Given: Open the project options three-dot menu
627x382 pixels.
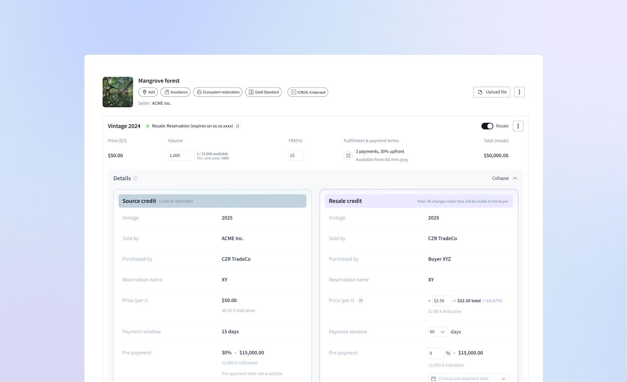Looking at the screenshot, I should coord(519,92).
